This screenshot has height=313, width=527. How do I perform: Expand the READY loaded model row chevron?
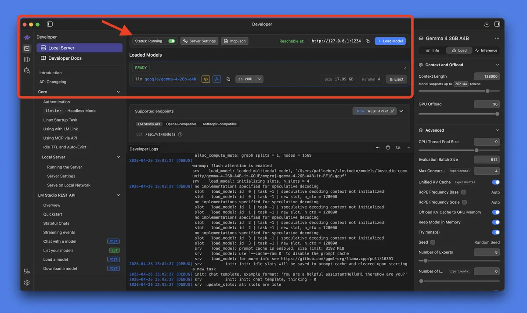[405, 68]
